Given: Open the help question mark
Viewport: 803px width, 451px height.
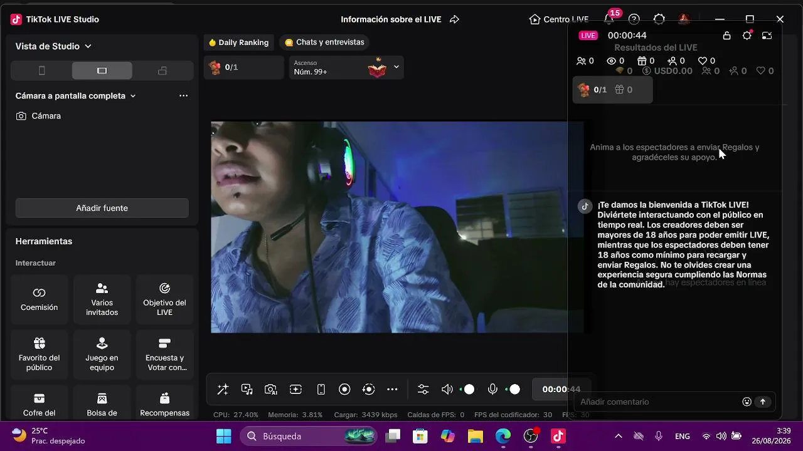Looking at the screenshot, I should [634, 19].
